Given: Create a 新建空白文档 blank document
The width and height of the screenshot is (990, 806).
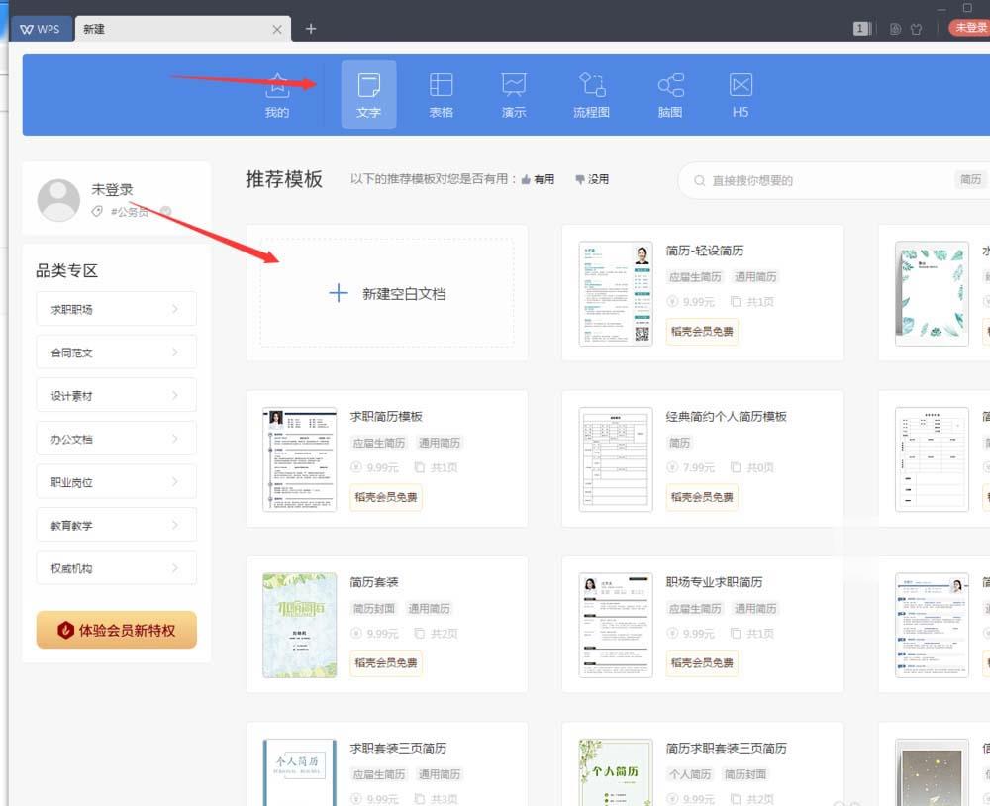Looking at the screenshot, I should tap(387, 293).
